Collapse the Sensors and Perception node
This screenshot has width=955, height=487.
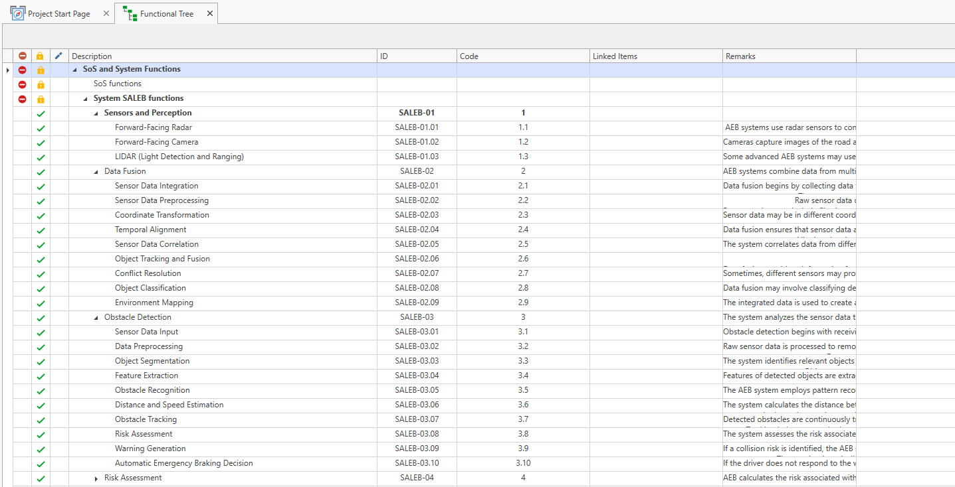pyautogui.click(x=96, y=113)
